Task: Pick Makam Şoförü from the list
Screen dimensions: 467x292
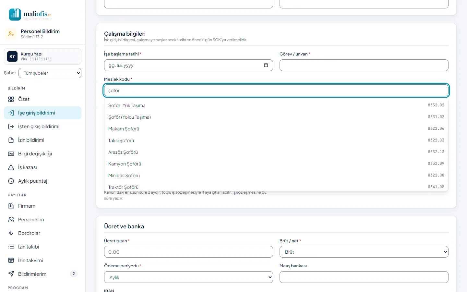Action: pyautogui.click(x=276, y=129)
